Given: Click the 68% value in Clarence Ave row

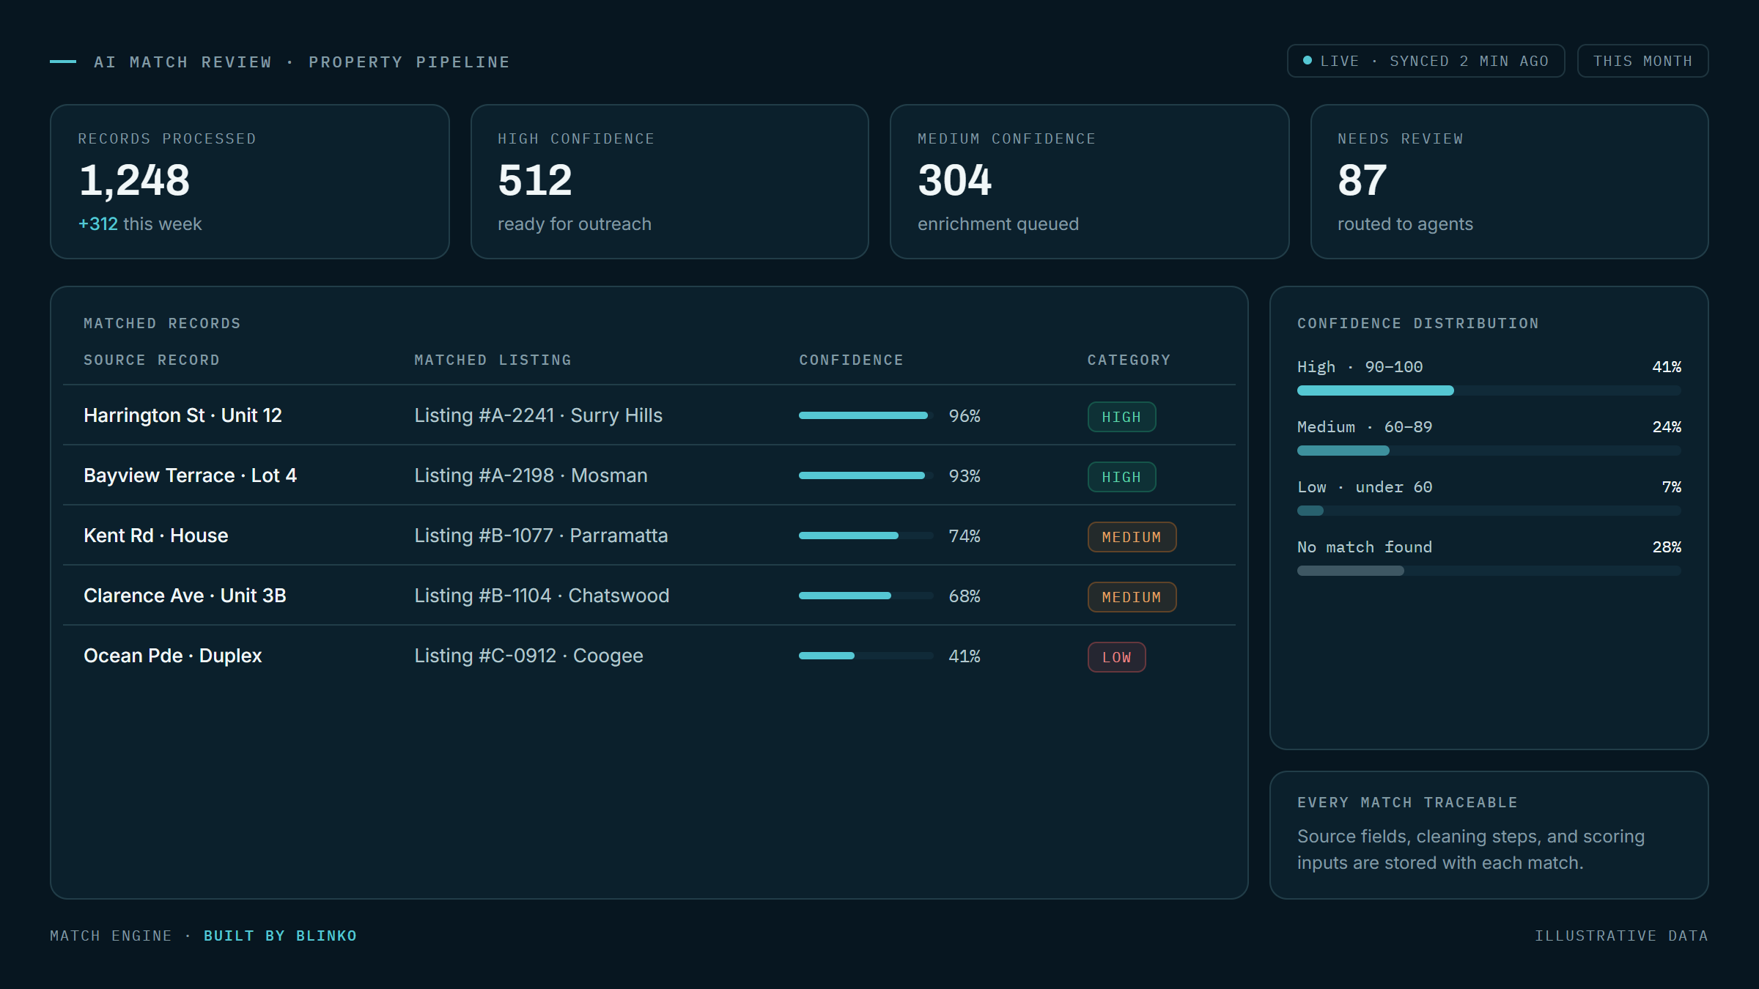Looking at the screenshot, I should pyautogui.click(x=965, y=596).
